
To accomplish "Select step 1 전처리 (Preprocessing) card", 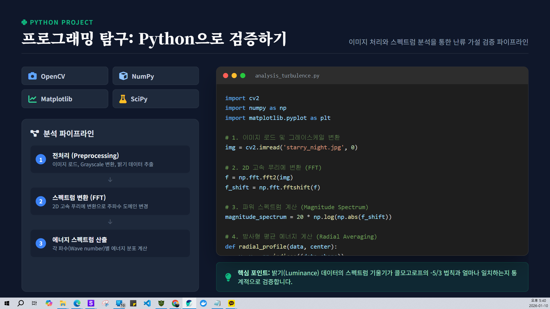I will pyautogui.click(x=110, y=159).
